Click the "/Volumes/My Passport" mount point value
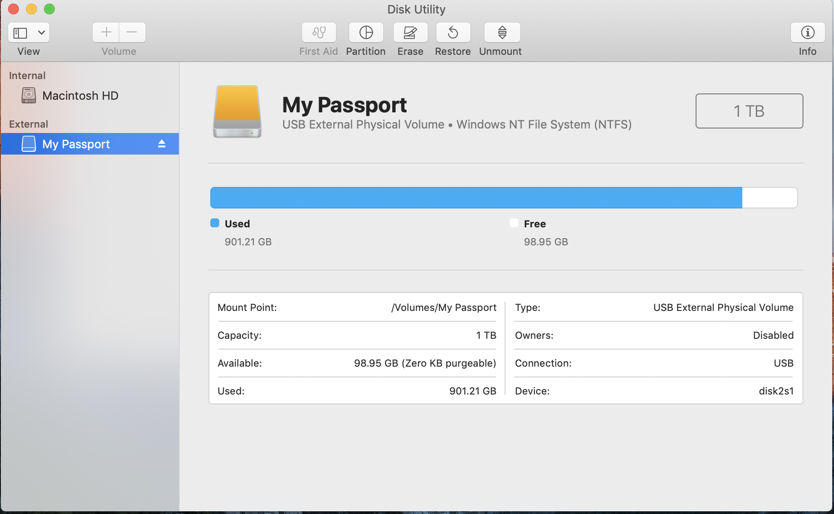The height and width of the screenshot is (514, 834). tap(444, 307)
